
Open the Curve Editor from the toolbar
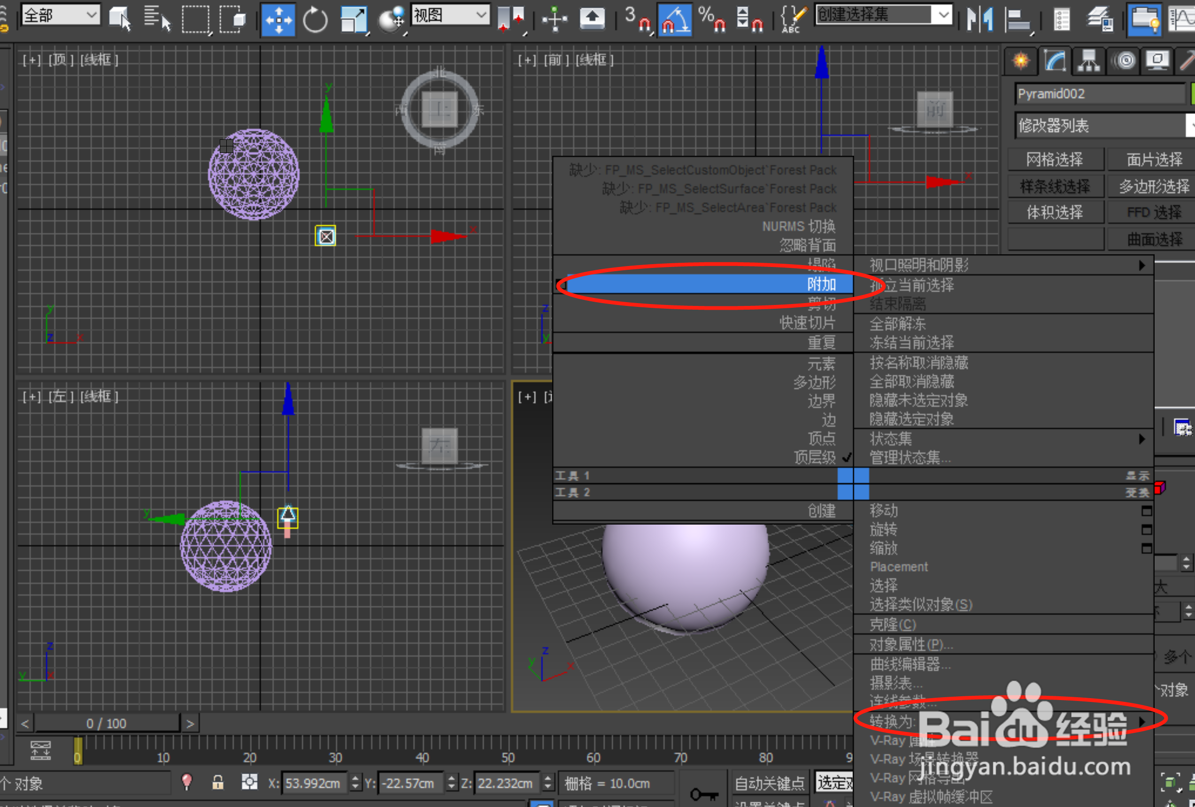1185,20
